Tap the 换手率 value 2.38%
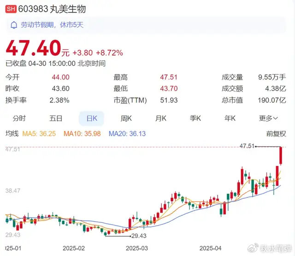The image size is (295, 256). pos(59,100)
